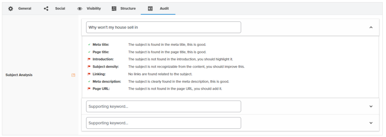Click the red flag next to Introduction
This screenshot has height=137, width=386.
(x=89, y=59)
